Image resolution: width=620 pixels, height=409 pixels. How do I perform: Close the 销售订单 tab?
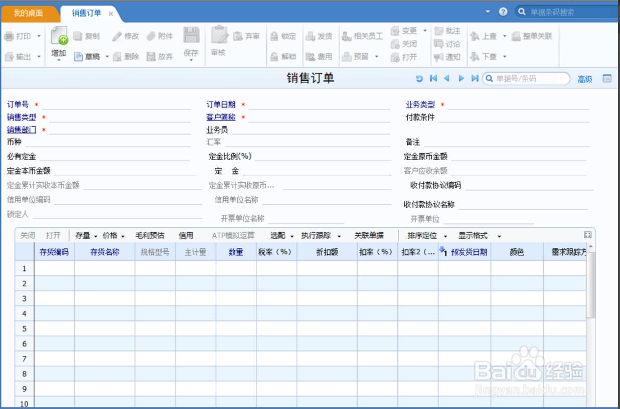(111, 14)
